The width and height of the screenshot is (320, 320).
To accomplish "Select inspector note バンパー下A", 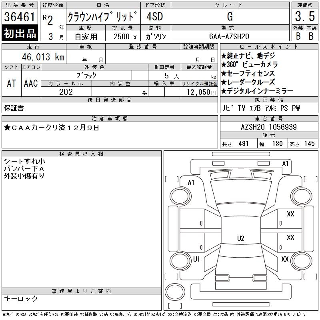I will [x=24, y=169].
